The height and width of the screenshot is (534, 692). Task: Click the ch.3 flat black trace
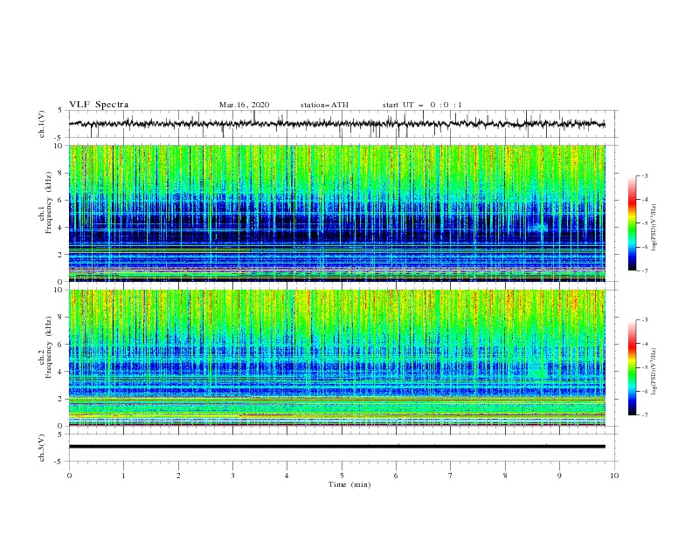336,447
